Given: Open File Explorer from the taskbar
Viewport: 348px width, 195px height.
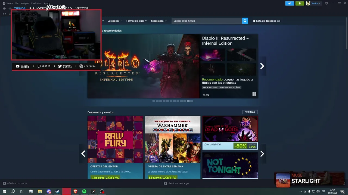Looking at the screenshot, I should 40,191.
